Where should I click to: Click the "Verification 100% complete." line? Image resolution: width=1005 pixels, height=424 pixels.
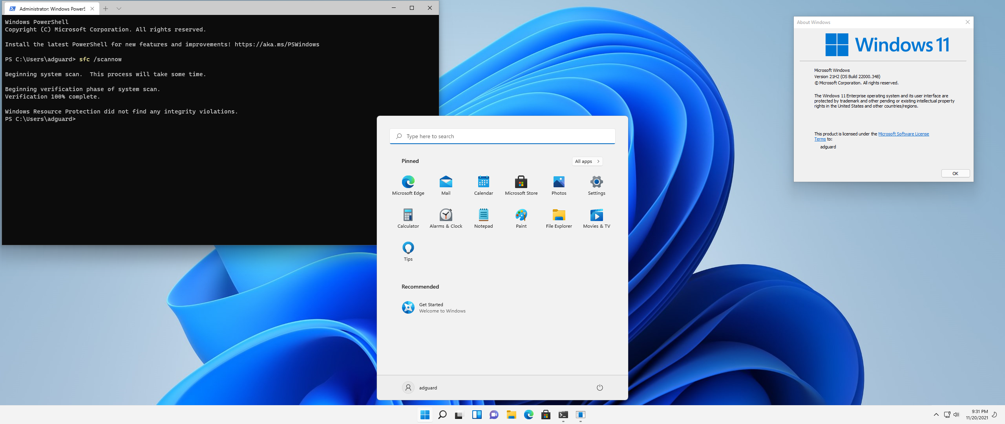(x=53, y=97)
